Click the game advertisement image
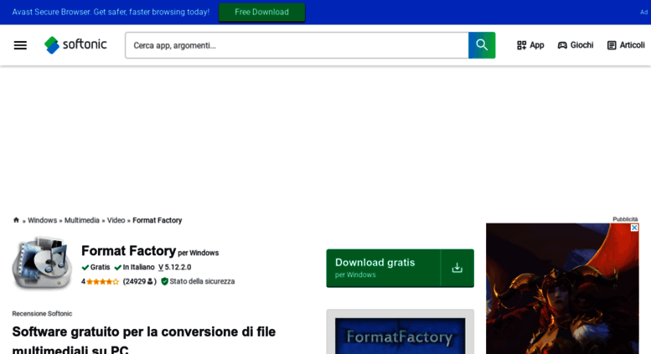This screenshot has width=651, height=354. click(562, 290)
